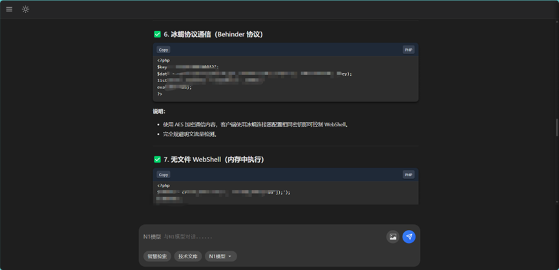Click bullet about AES 加密通信内容
Image resolution: width=559 pixels, height=270 pixels.
tap(256, 125)
